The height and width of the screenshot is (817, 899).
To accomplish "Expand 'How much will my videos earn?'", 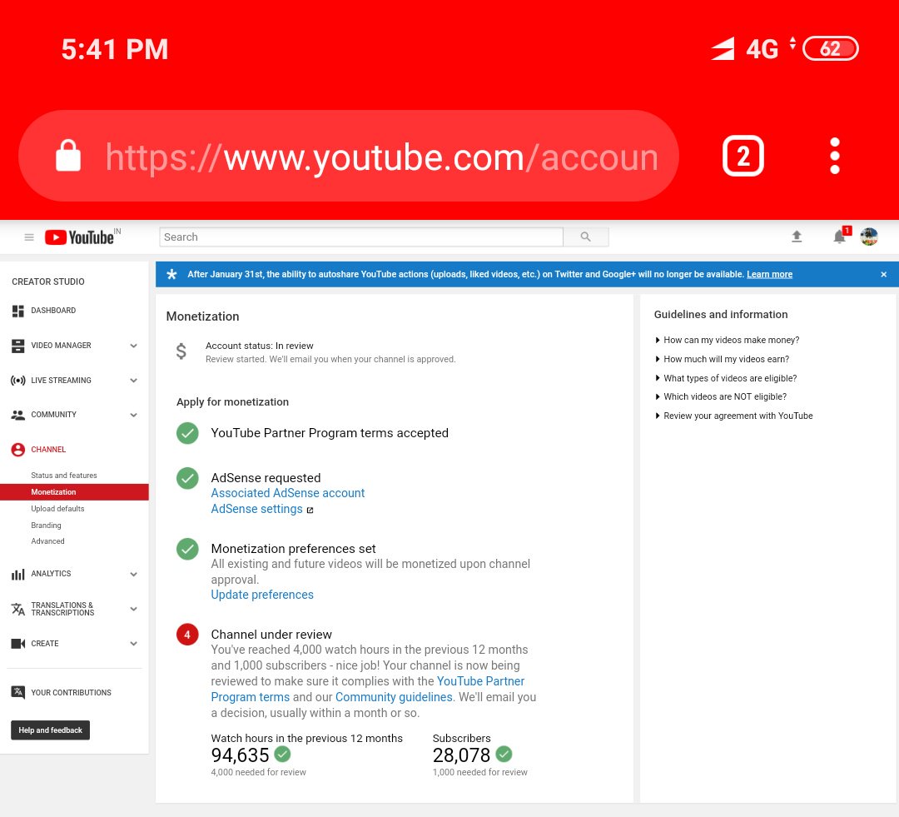I will pyautogui.click(x=722, y=359).
